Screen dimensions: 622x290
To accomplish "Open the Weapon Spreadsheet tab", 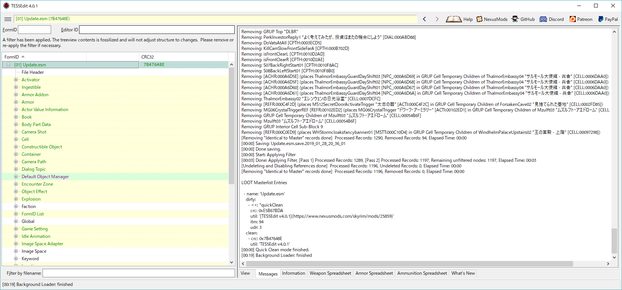I will 330,273.
